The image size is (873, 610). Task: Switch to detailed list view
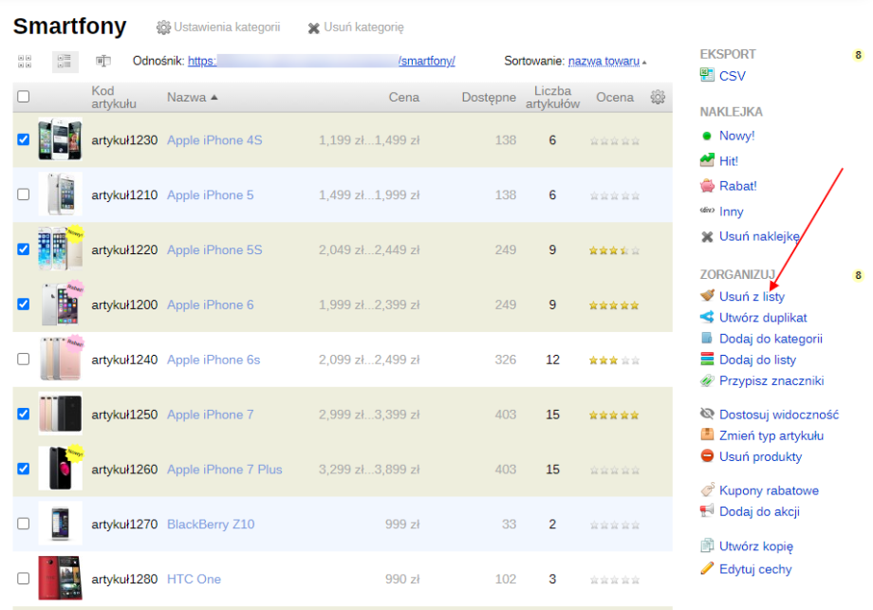pos(65,62)
